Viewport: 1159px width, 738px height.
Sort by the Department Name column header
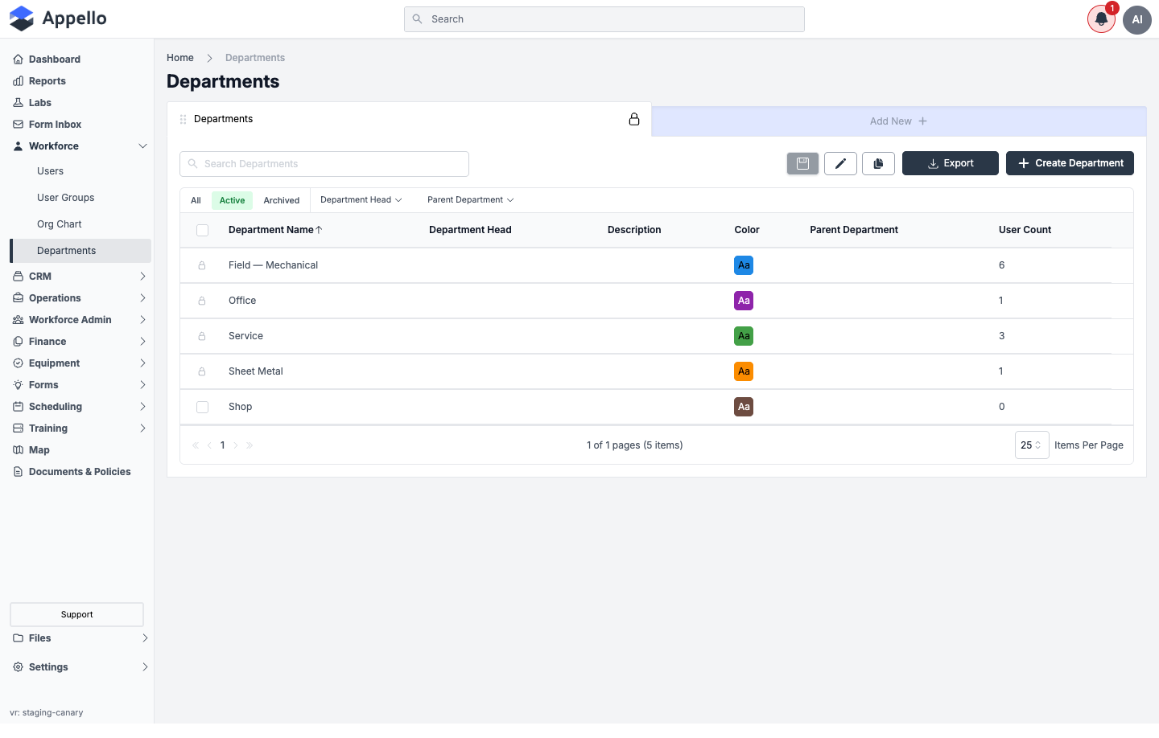[x=275, y=230]
